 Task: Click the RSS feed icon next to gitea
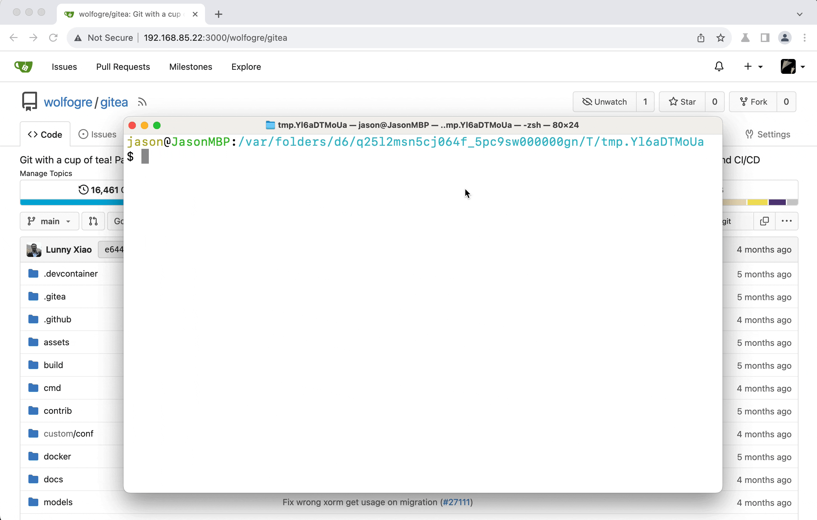[x=142, y=102]
